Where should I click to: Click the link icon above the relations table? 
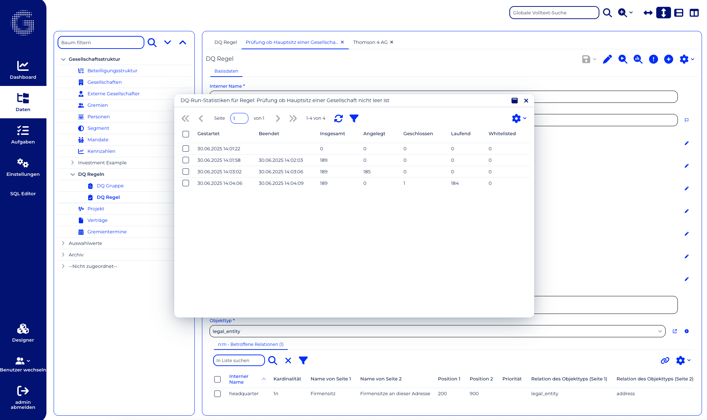[x=665, y=360]
